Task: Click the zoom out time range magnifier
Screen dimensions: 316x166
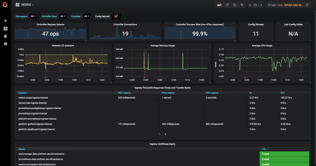Action: click(x=255, y=5)
